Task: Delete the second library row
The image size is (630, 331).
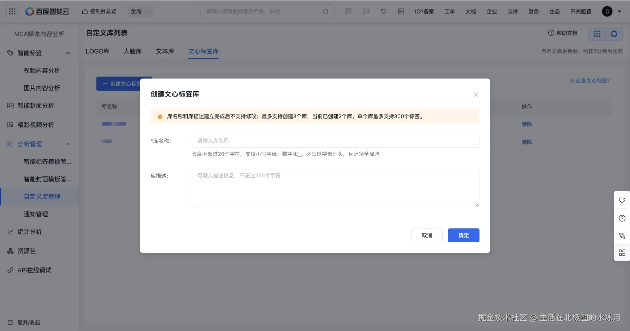Action: (527, 142)
